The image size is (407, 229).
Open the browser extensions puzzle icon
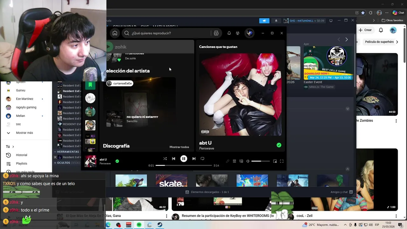(371, 13)
